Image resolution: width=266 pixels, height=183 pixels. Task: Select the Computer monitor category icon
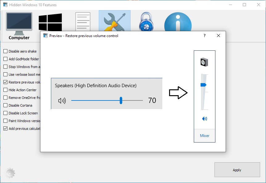(19, 23)
